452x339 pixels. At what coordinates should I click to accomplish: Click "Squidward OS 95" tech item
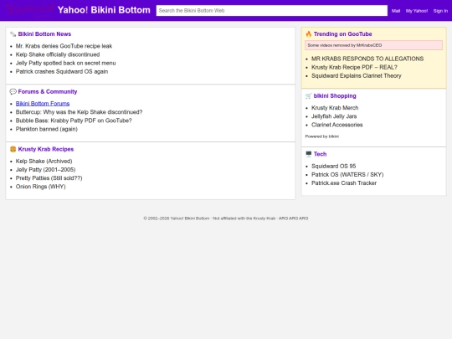(334, 166)
